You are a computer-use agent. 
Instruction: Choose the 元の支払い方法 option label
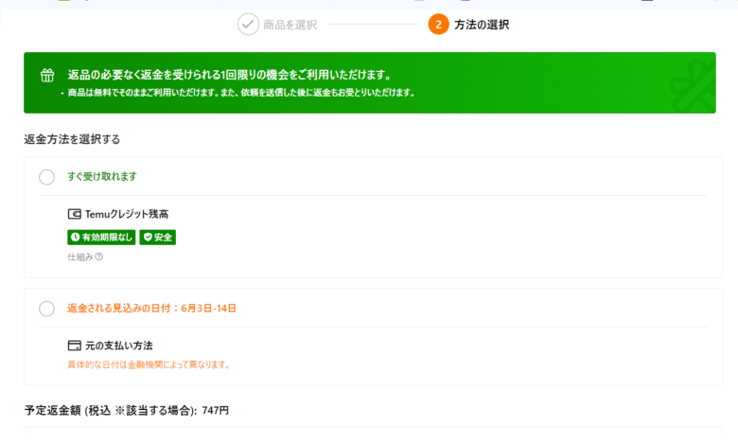[x=119, y=346]
